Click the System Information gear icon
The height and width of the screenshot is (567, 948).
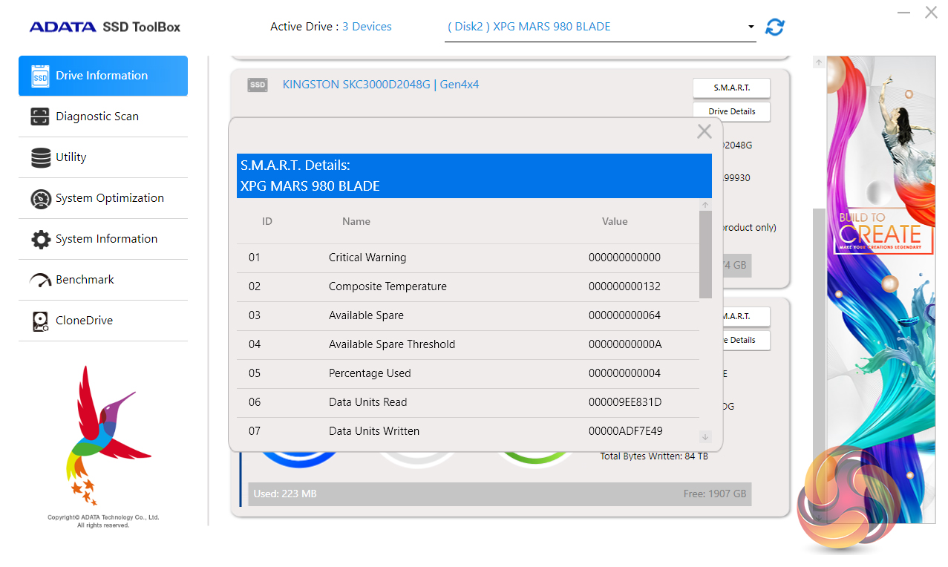pos(41,239)
